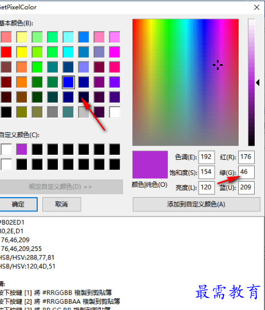This screenshot has width=265, height=310.
Task: Select the light cyan basic swatch
Action: click(68, 37)
